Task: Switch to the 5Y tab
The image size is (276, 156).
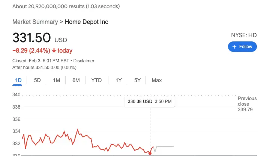Action: pos(137,80)
